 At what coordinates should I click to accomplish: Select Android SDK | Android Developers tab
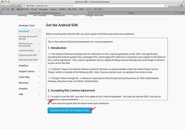(45, 13)
